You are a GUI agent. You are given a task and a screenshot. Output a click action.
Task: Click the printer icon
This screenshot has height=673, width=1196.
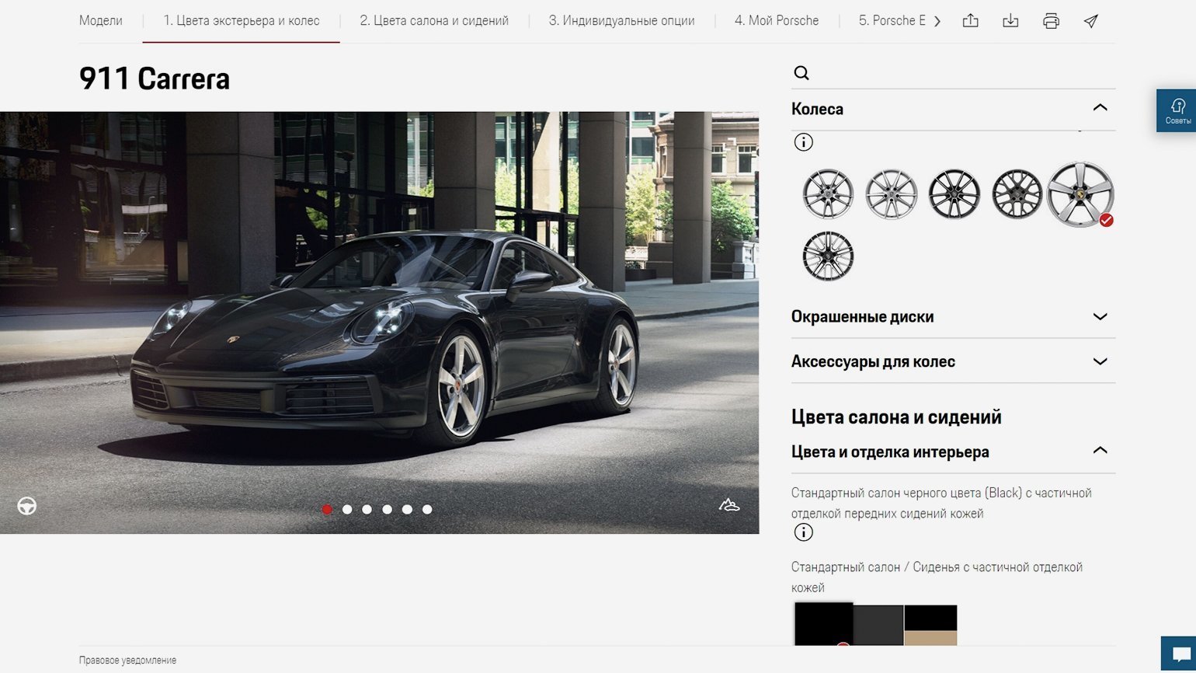pos(1051,21)
